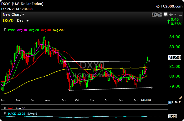Click the trendline handle near 81.94
Viewport: 184px width, 121px height.
[x=149, y=61]
